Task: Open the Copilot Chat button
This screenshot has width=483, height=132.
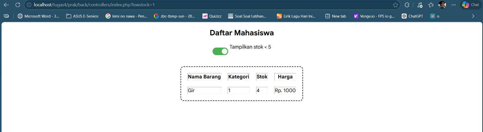Action: coord(471,5)
